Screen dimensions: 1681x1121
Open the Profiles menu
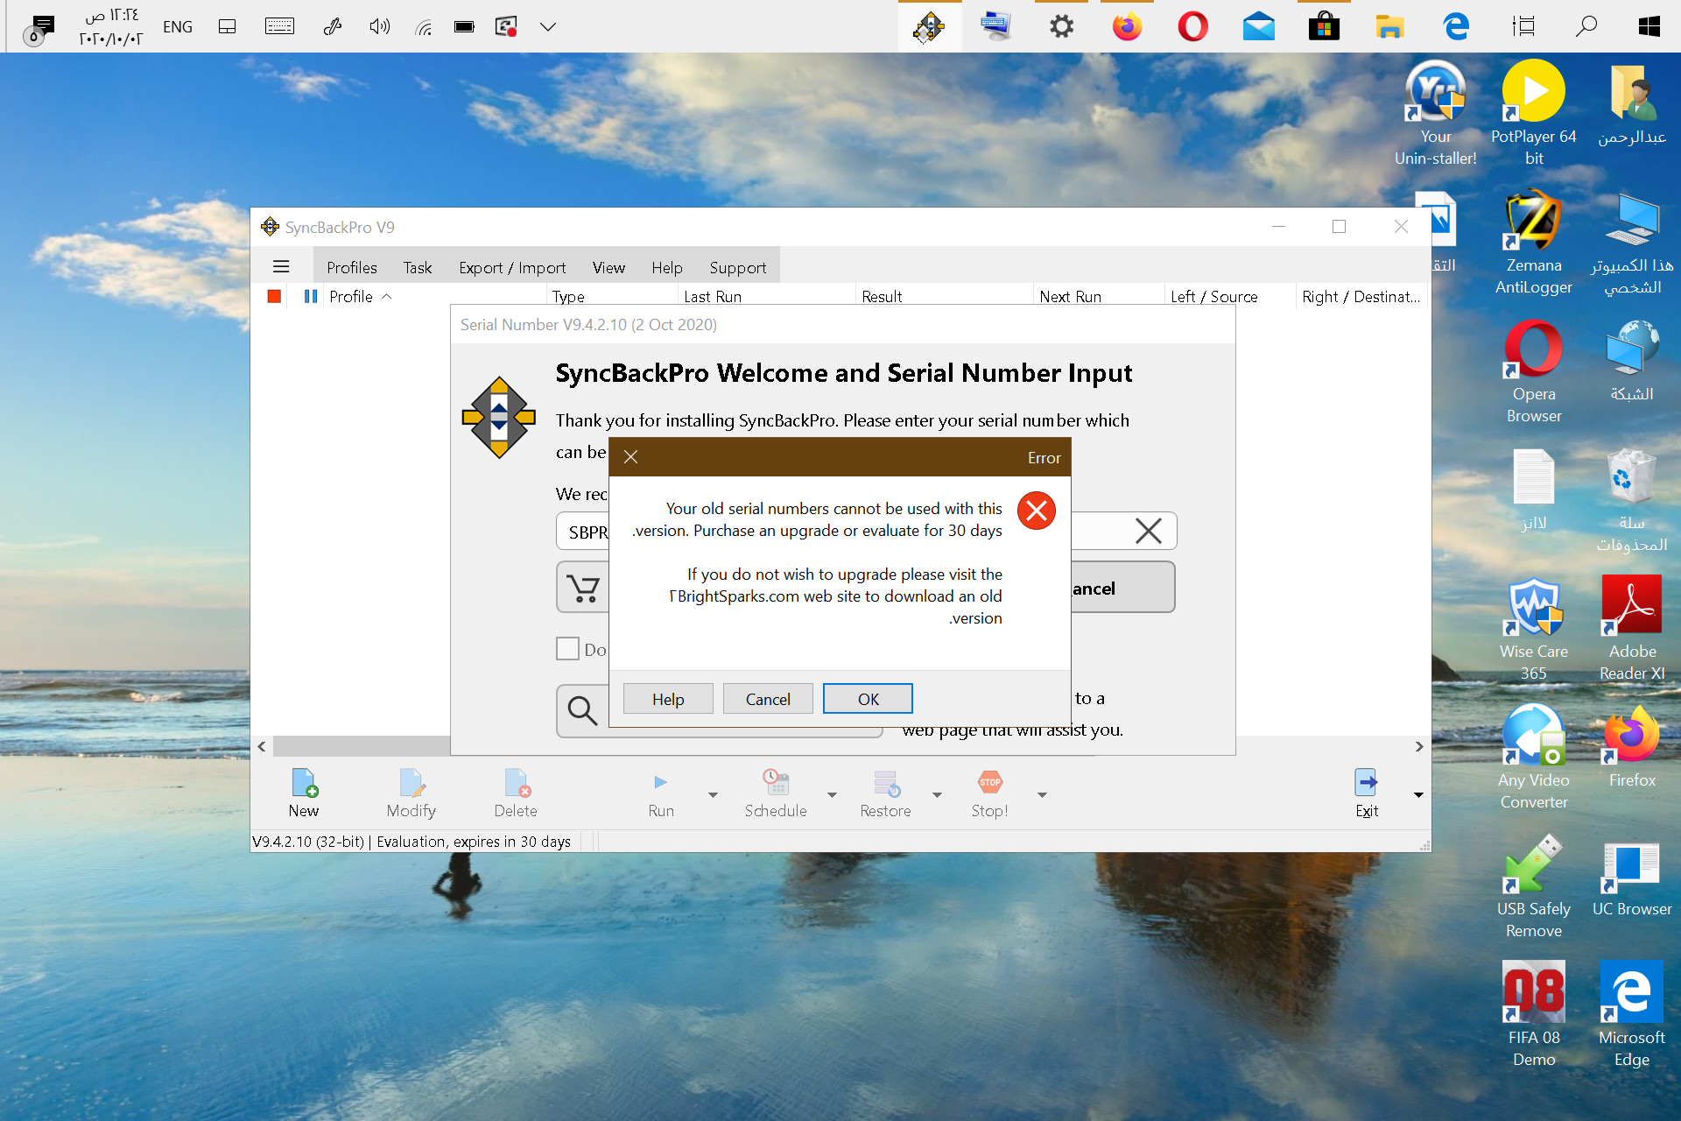(x=352, y=267)
